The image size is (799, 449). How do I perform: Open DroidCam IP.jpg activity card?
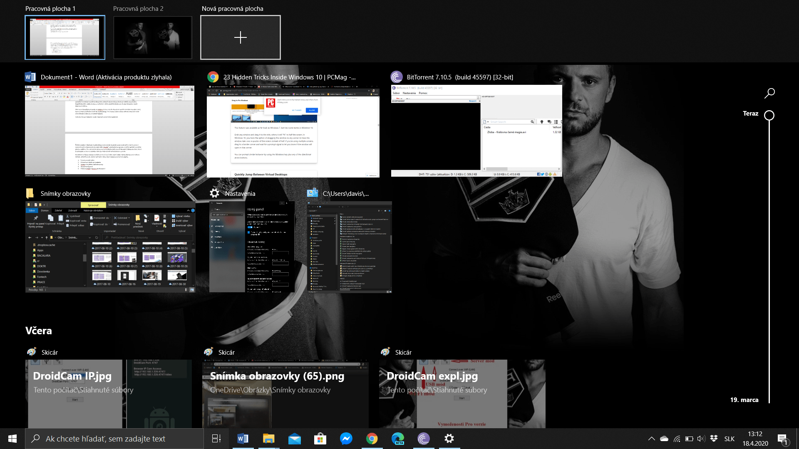(x=109, y=394)
